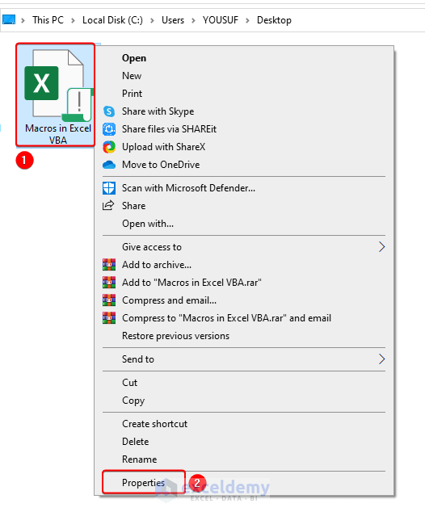Screen dimensions: 425x516
Task: Expand chevron before This PC in breadcrumb
Action: pyautogui.click(x=23, y=21)
